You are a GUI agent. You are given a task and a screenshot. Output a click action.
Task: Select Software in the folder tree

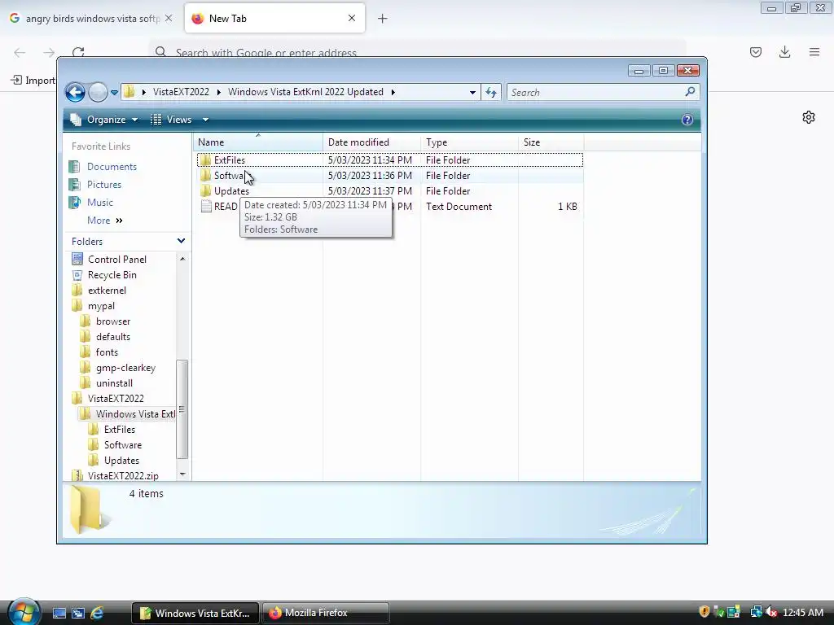pos(122,444)
